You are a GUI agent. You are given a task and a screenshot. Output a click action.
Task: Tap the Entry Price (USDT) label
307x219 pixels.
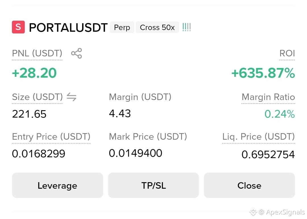(51, 137)
